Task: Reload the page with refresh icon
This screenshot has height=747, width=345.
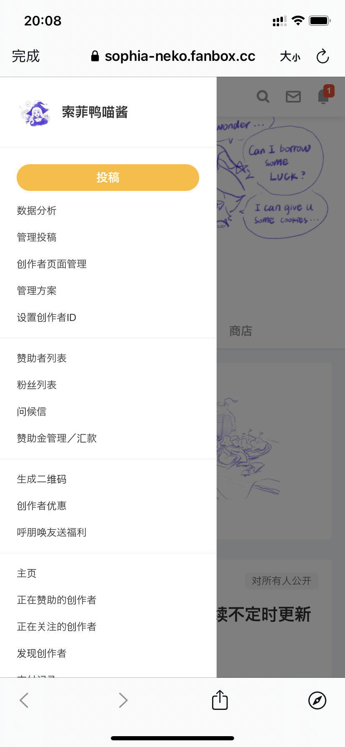Action: (x=322, y=56)
